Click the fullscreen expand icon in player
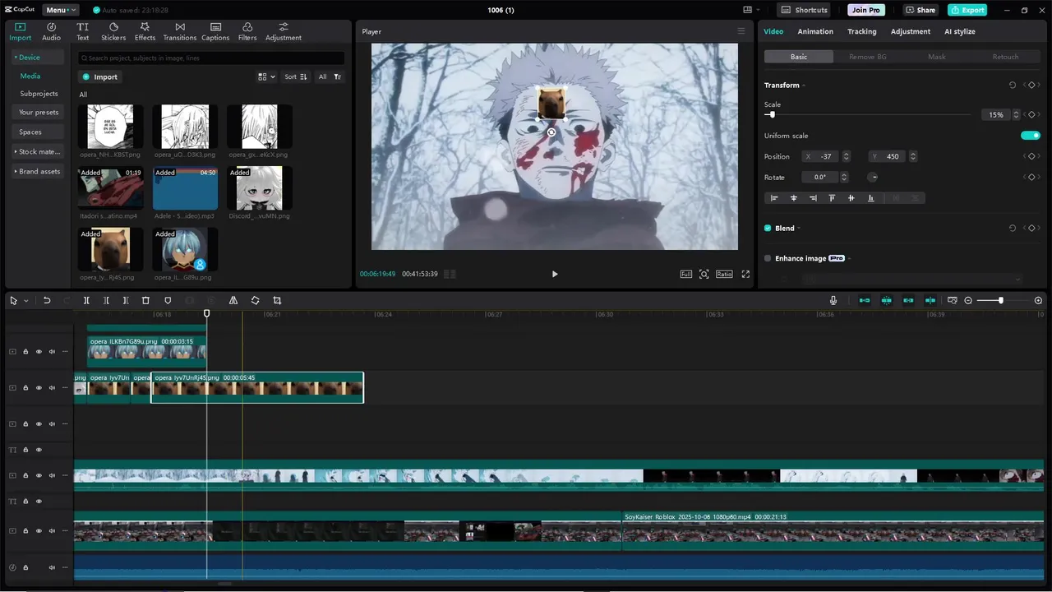 point(745,274)
